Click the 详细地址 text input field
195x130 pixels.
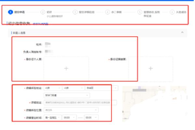click(80, 103)
